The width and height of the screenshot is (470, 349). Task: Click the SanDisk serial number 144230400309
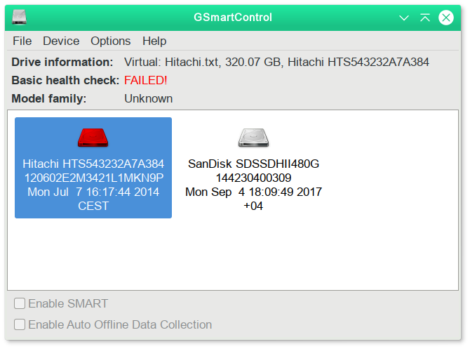[253, 178]
